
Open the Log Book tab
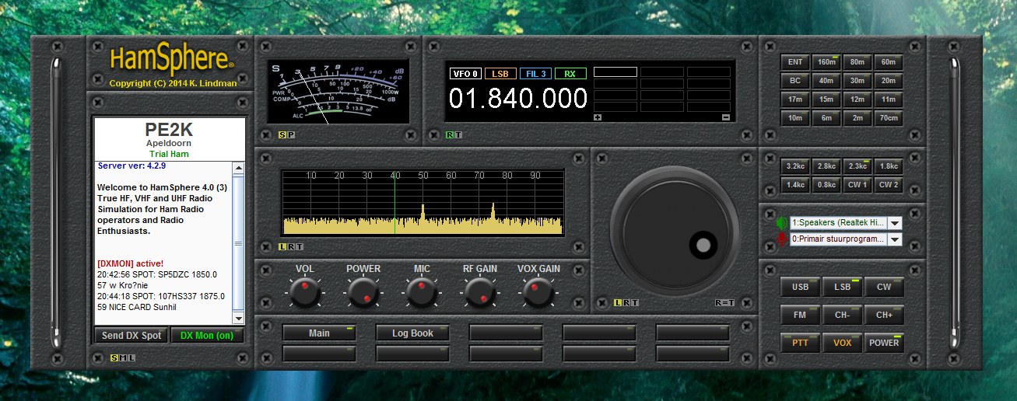tap(412, 333)
